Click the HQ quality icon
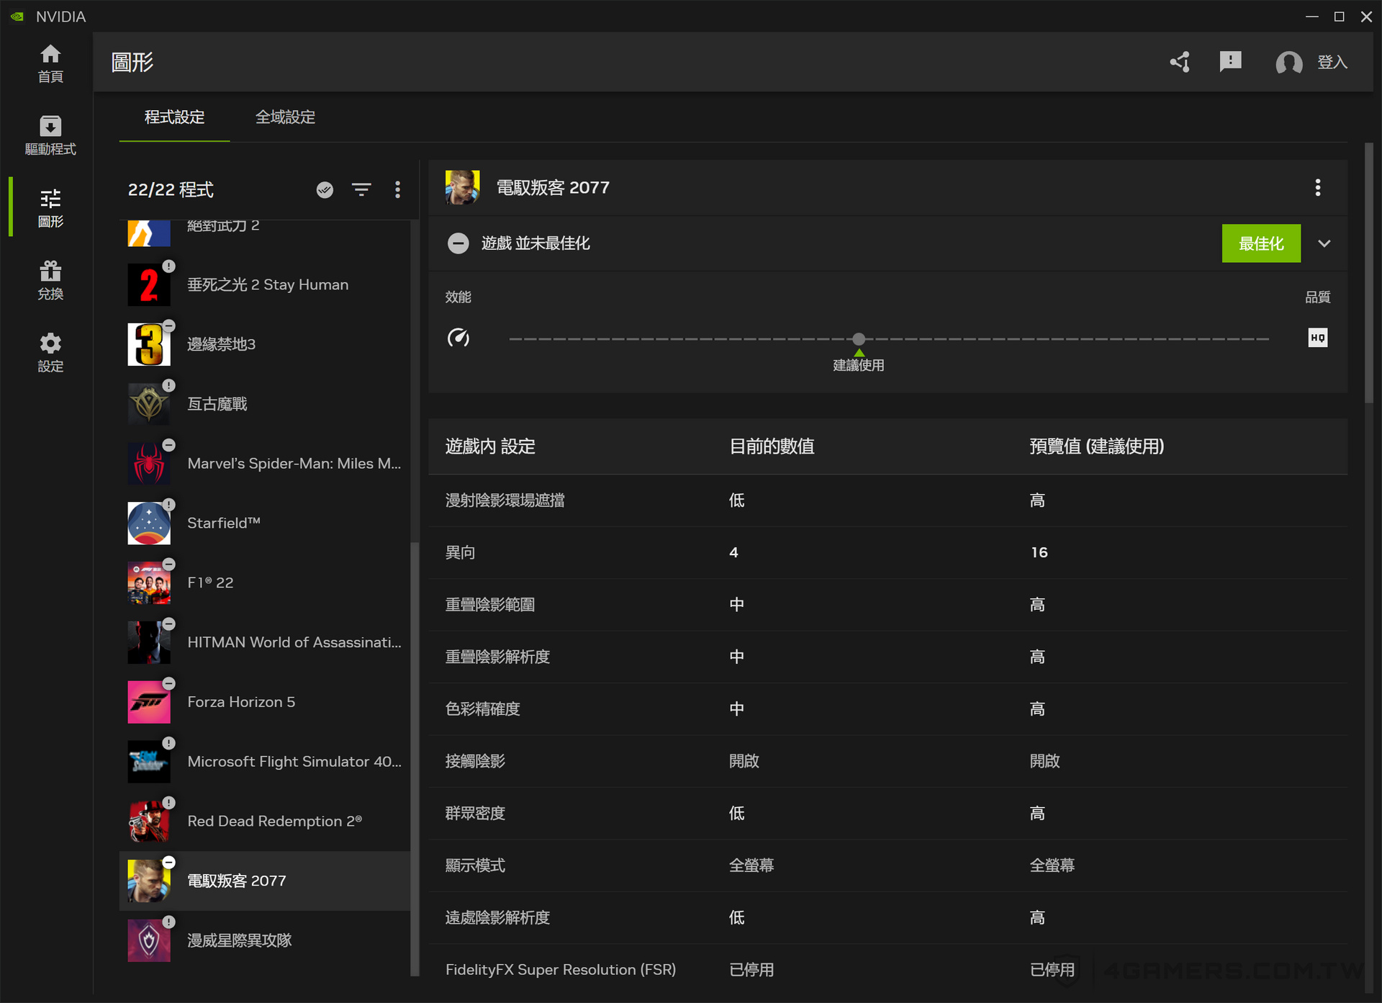 coord(1318,338)
